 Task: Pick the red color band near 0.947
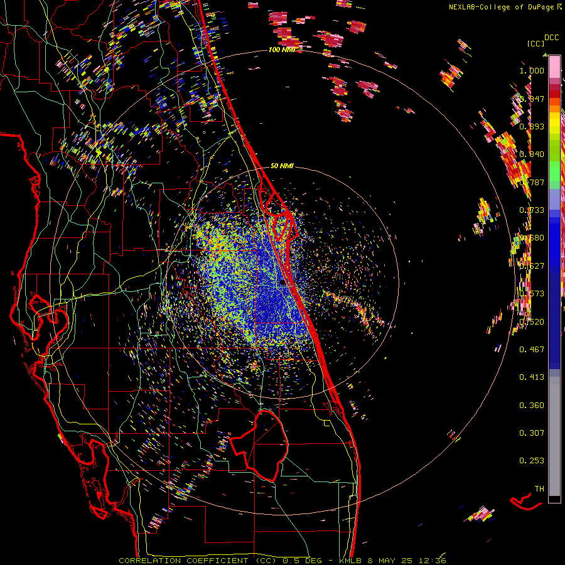554,94
